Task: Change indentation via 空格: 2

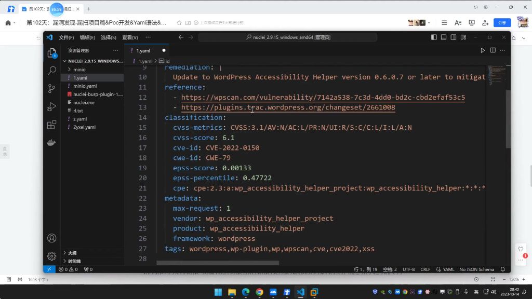Action: 390,269
